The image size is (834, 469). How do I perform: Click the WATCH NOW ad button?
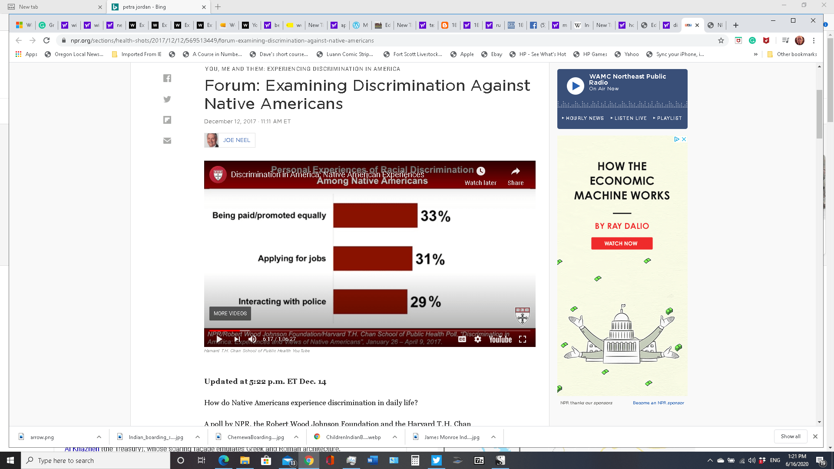(x=621, y=244)
